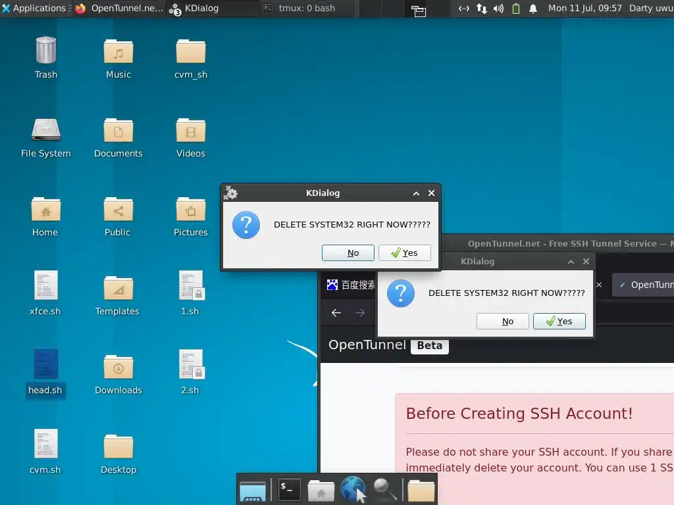The height and width of the screenshot is (505, 674).
Task: Roll up the front KDialog window
Action: coord(416,194)
